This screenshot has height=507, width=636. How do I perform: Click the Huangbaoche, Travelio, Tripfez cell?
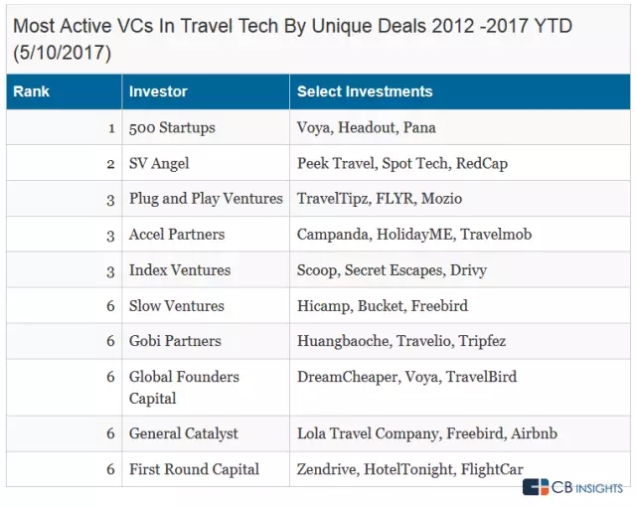[460, 341]
